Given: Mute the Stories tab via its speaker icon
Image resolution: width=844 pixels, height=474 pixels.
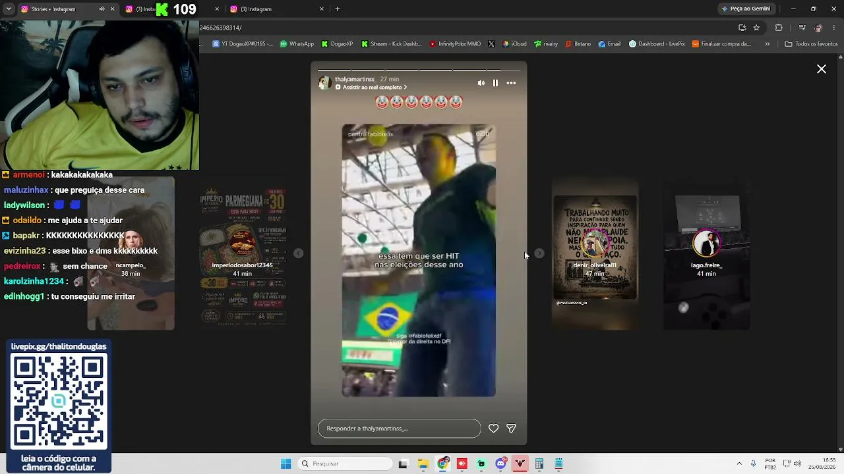Looking at the screenshot, I should pyautogui.click(x=102, y=9).
